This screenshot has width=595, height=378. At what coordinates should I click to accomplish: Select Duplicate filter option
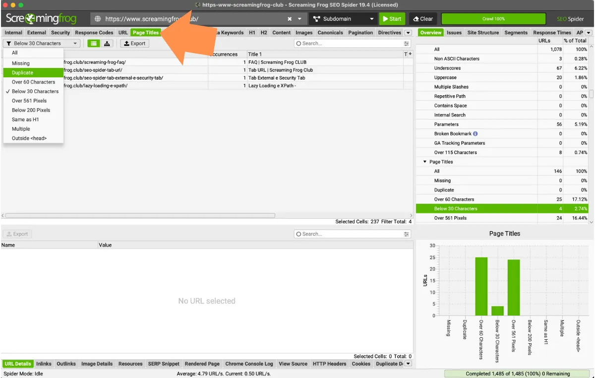click(x=23, y=73)
